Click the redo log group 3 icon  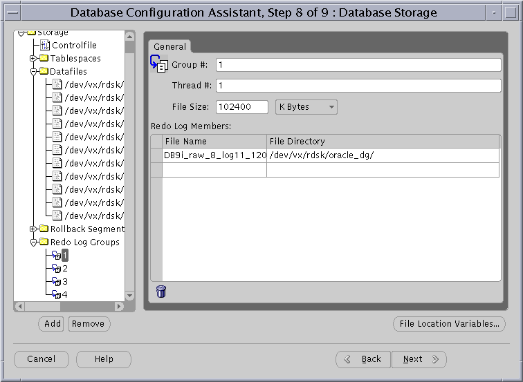pyautogui.click(x=56, y=282)
